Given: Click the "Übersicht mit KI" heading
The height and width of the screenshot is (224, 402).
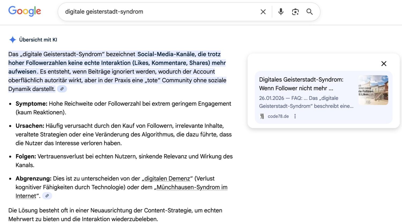Looking at the screenshot, I should point(38,40).
